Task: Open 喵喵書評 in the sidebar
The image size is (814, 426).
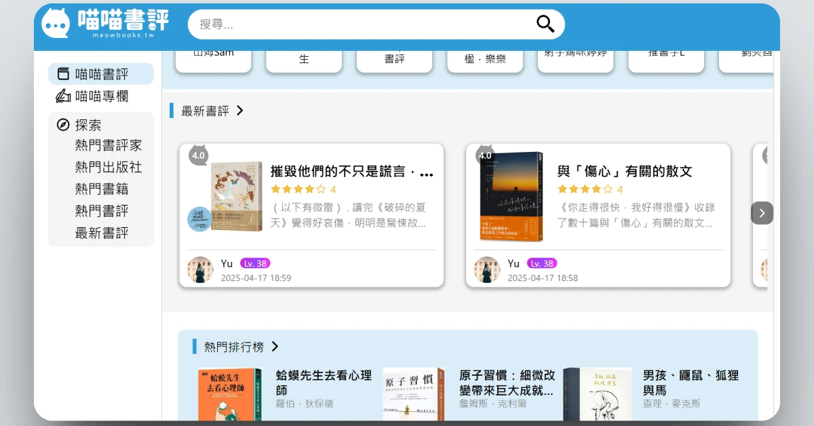Action: [101, 74]
